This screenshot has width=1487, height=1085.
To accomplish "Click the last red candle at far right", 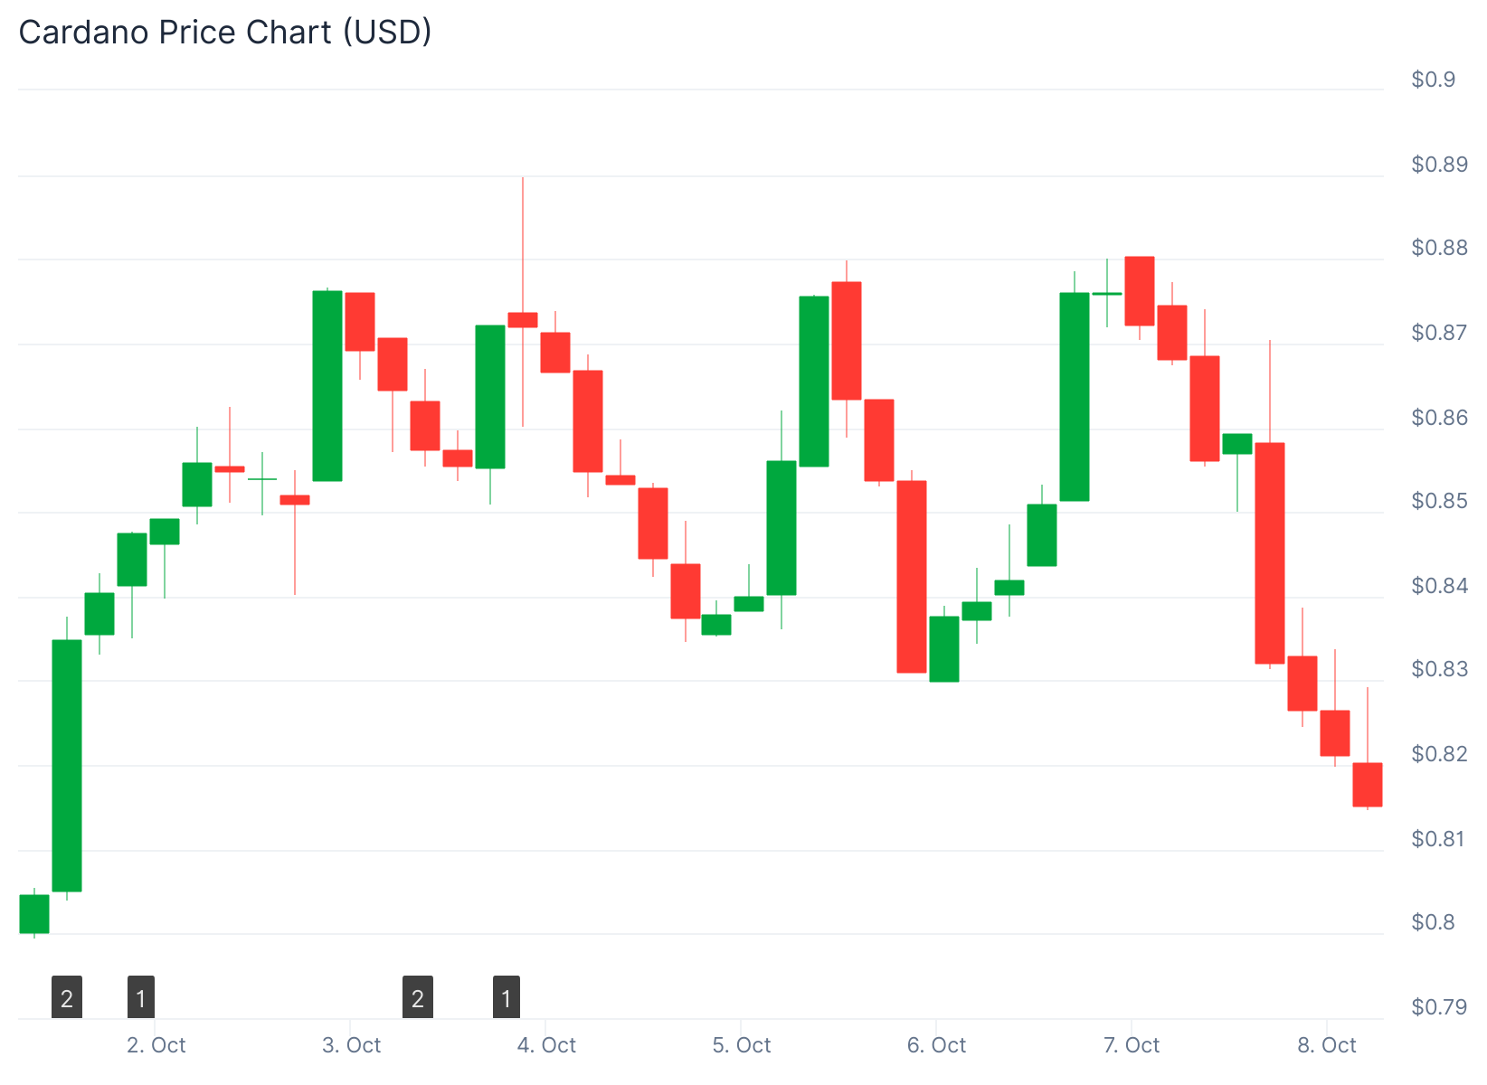I will click(1368, 784).
